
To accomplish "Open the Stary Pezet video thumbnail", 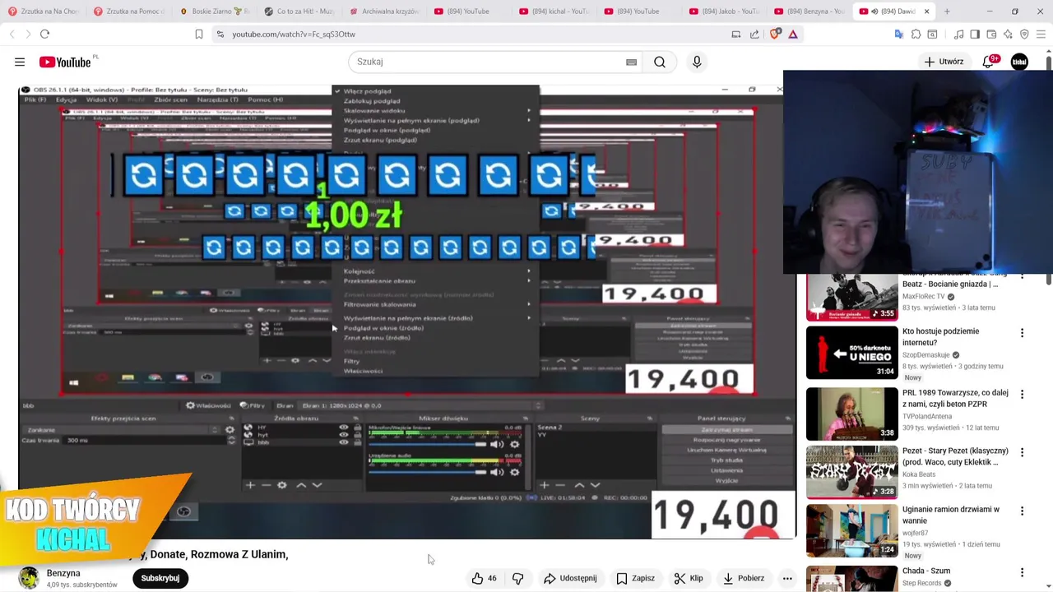I will 852,472.
